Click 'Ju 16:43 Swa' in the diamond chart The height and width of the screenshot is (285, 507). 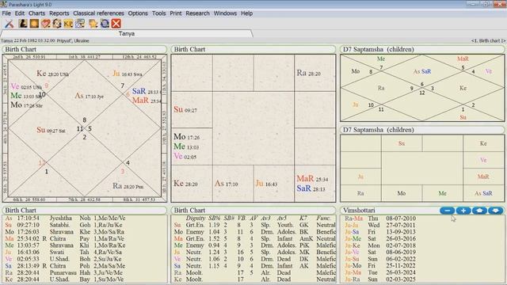pos(128,74)
